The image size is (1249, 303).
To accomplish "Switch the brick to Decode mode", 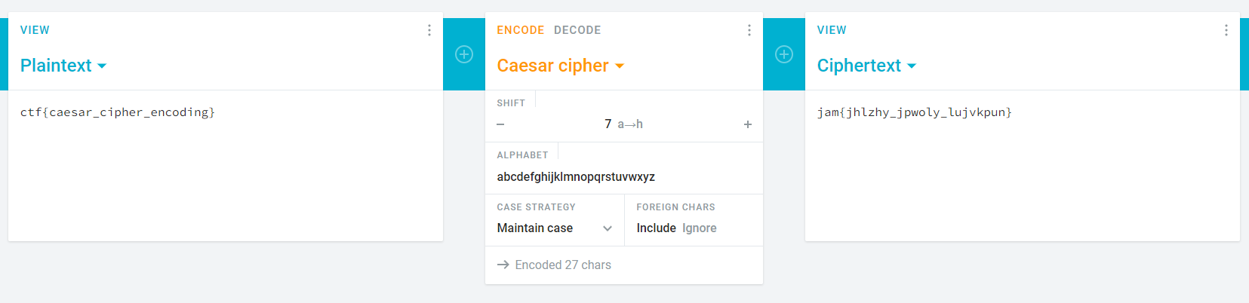I will click(577, 30).
